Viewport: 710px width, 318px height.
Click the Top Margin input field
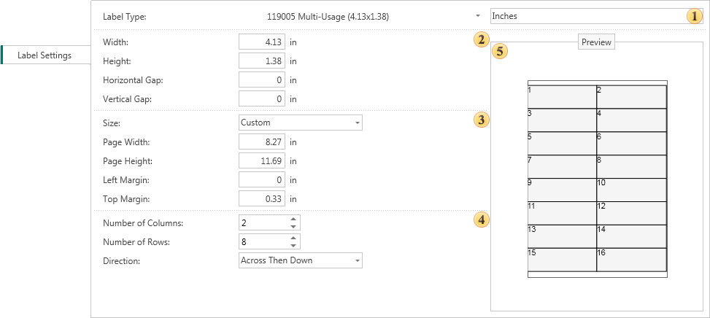(x=261, y=198)
